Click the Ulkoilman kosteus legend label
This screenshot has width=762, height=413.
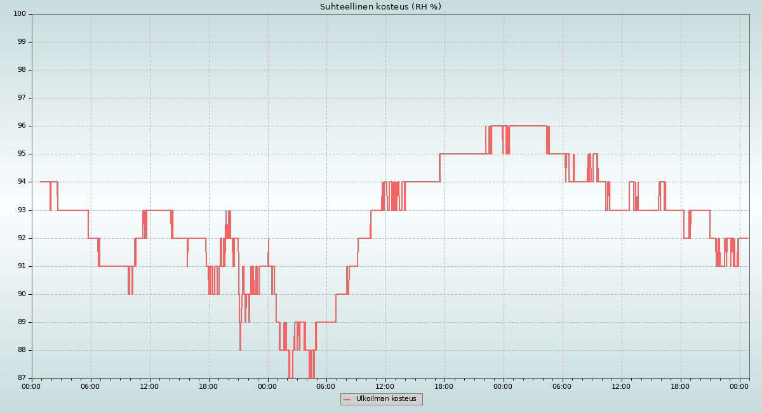386,399
